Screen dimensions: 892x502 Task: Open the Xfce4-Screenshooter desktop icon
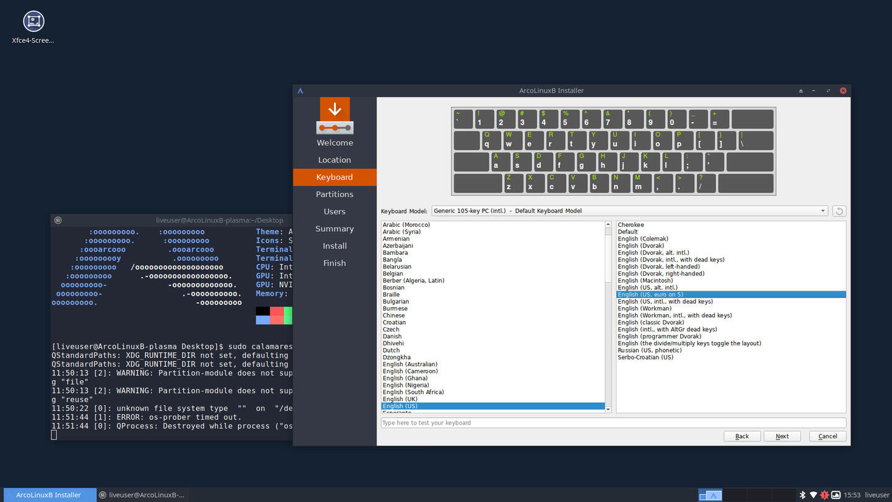coord(33,28)
